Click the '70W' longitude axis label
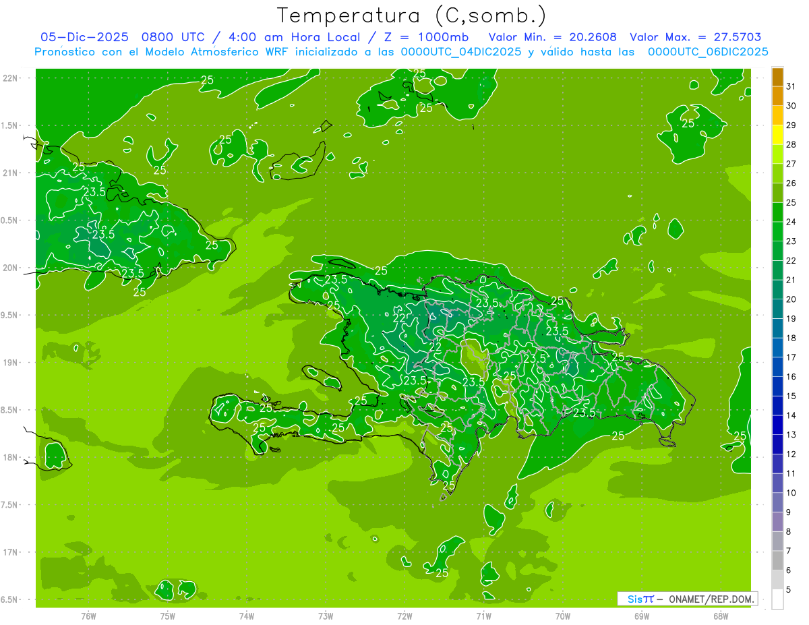809x625 pixels. pos(562,616)
